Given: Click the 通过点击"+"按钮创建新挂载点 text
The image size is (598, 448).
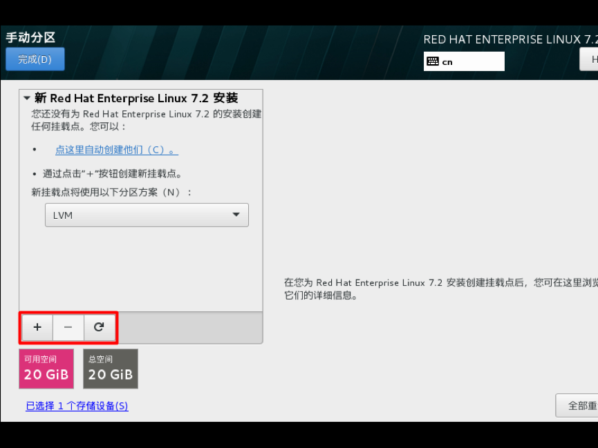Looking at the screenshot, I should point(112,174).
